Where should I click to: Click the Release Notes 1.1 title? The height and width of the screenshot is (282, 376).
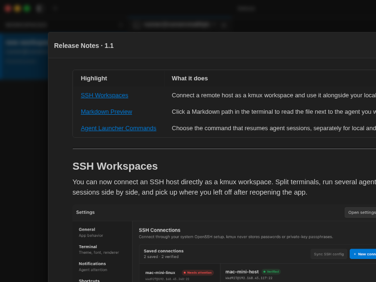tap(84, 46)
